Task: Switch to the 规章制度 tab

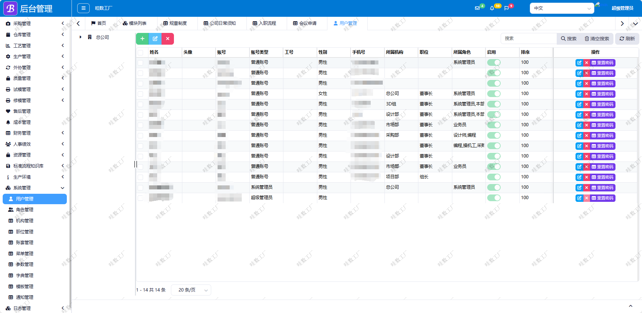Action: coord(175,23)
